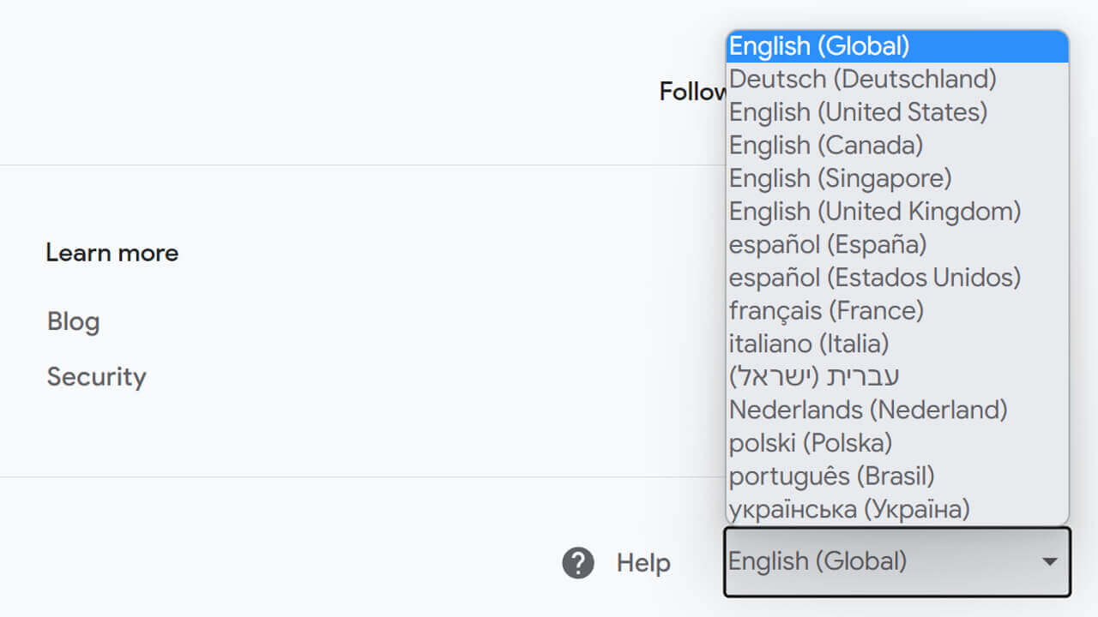Click the Help question mark icon
The image size is (1098, 617).
point(578,563)
